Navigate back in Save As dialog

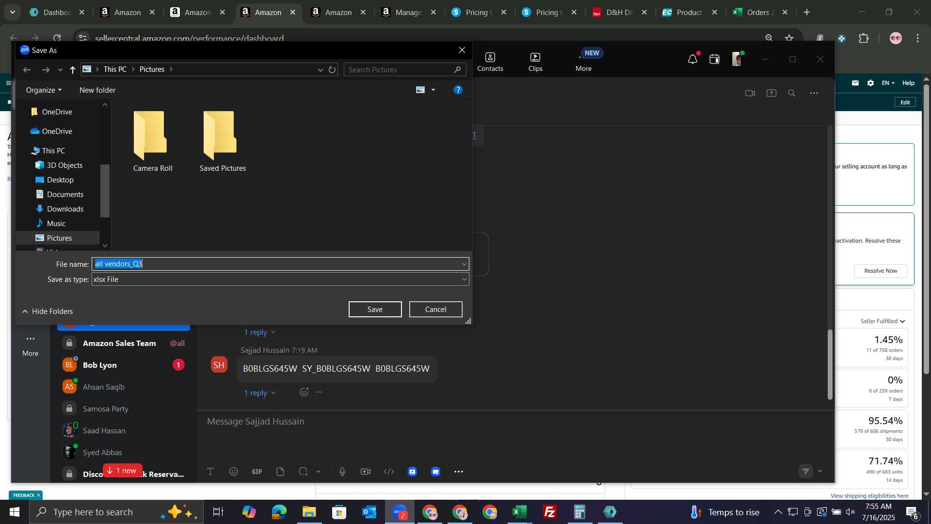[27, 69]
